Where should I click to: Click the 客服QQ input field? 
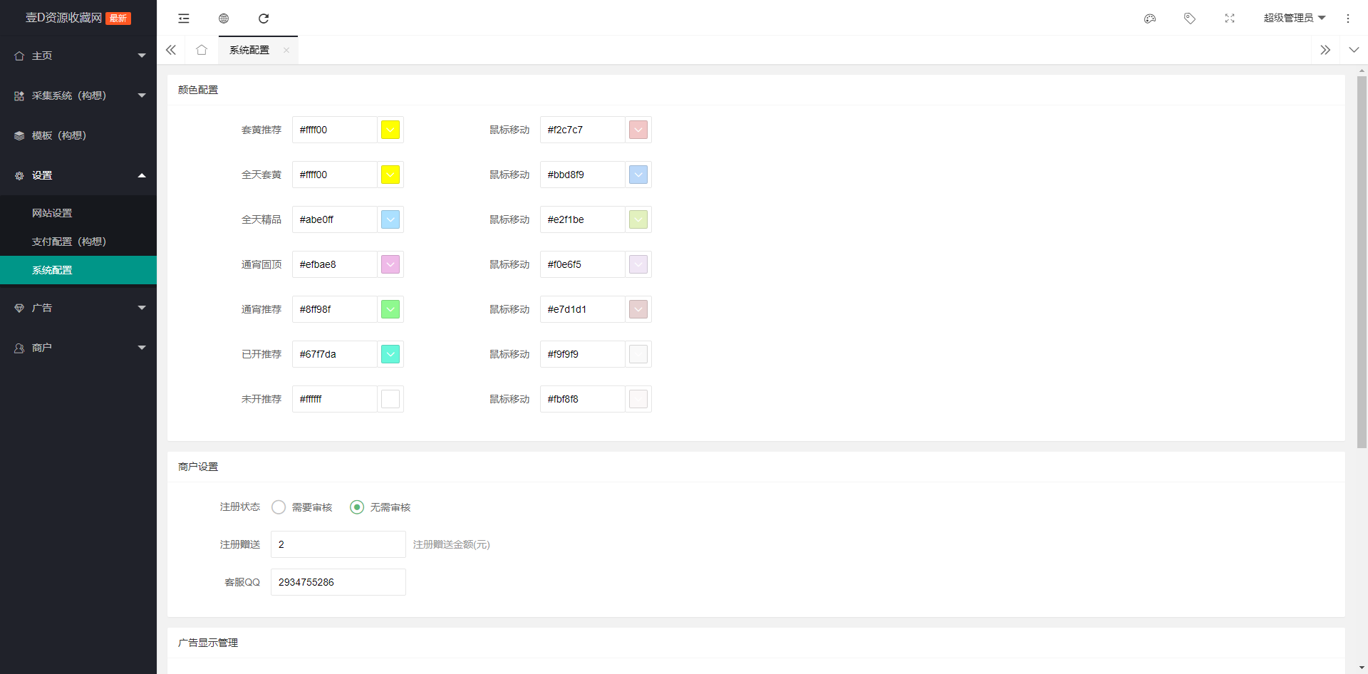[x=338, y=582]
